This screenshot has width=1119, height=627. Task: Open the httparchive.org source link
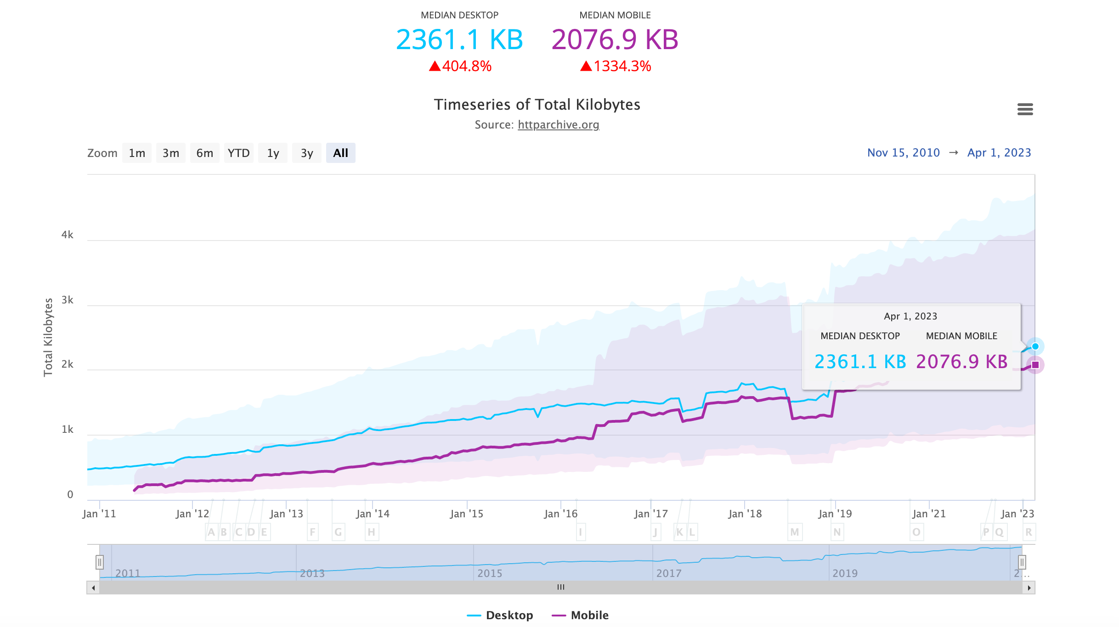pyautogui.click(x=558, y=125)
